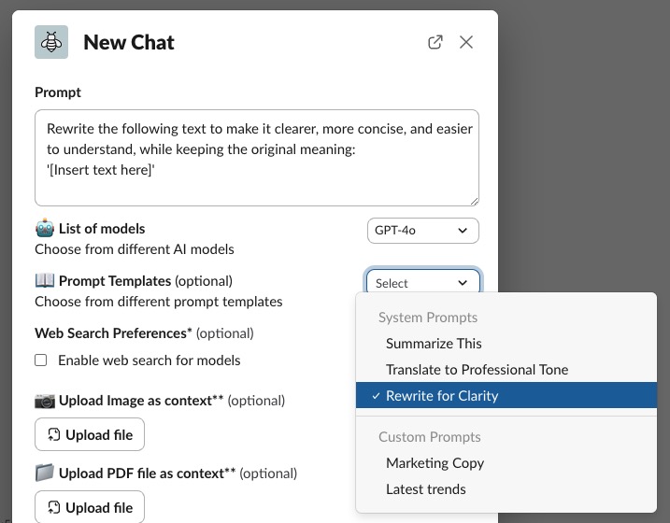Collapse the Prompt Templates Select dropdown
The image size is (670, 523).
point(423,282)
